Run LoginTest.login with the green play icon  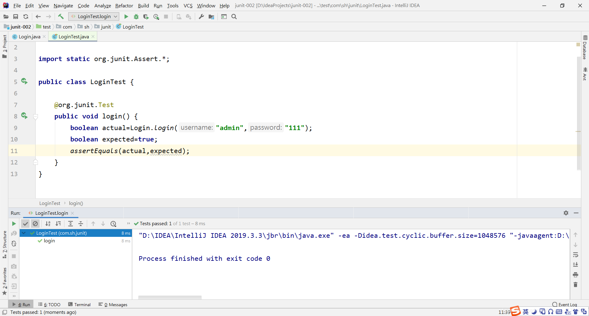(x=126, y=17)
